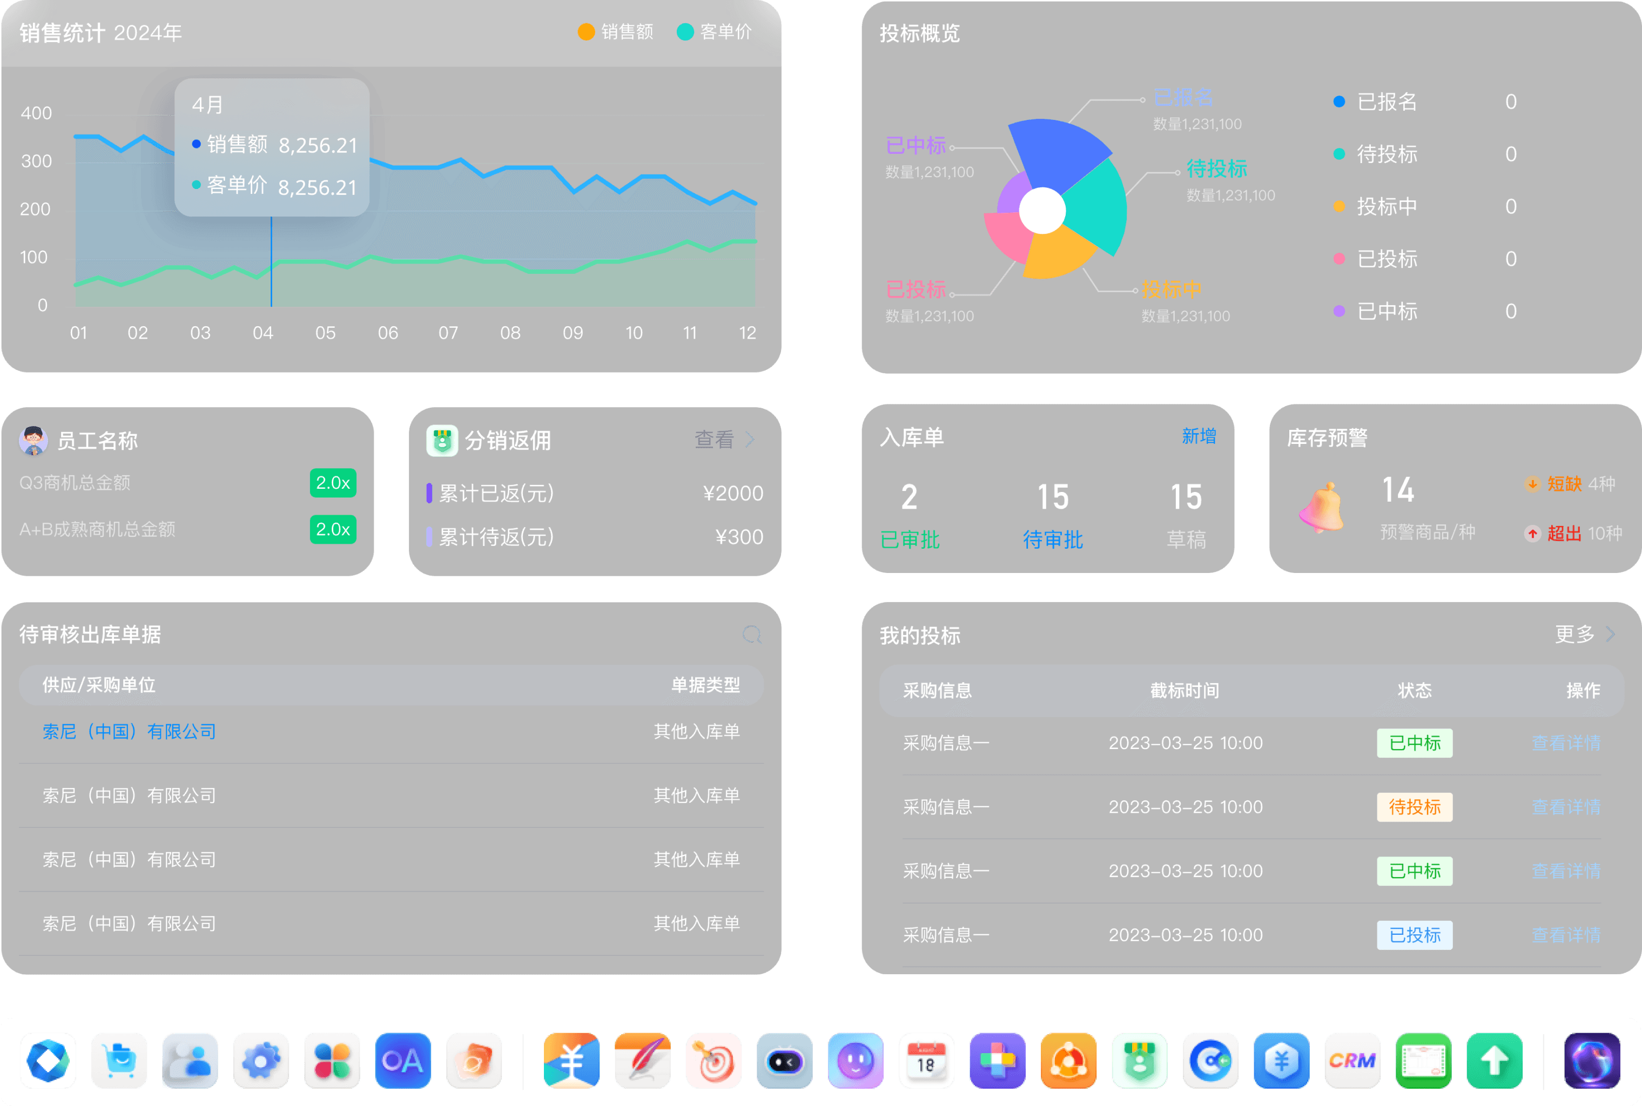The image size is (1642, 1106).
Task: Open the calendar app showing 18
Action: point(926,1060)
